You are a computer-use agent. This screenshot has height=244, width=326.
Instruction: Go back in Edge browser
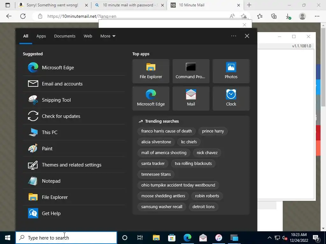[9, 16]
